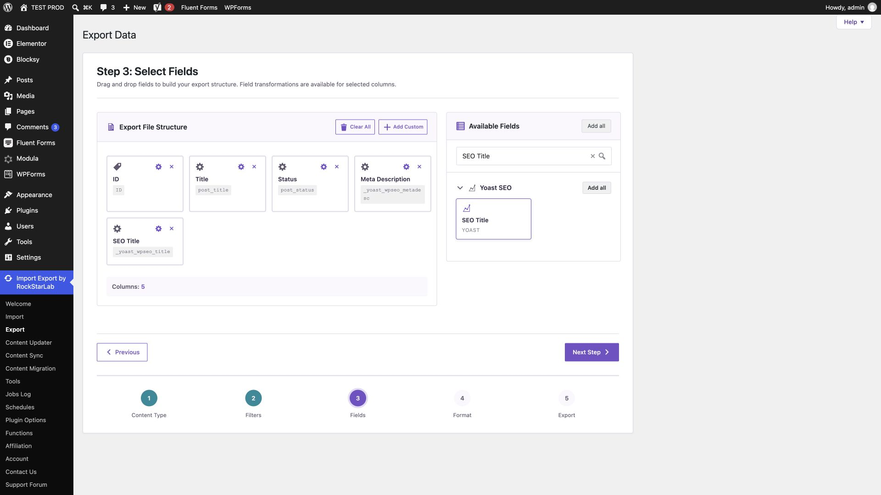Remove the ID field with its X
This screenshot has height=495, width=881.
(x=172, y=167)
